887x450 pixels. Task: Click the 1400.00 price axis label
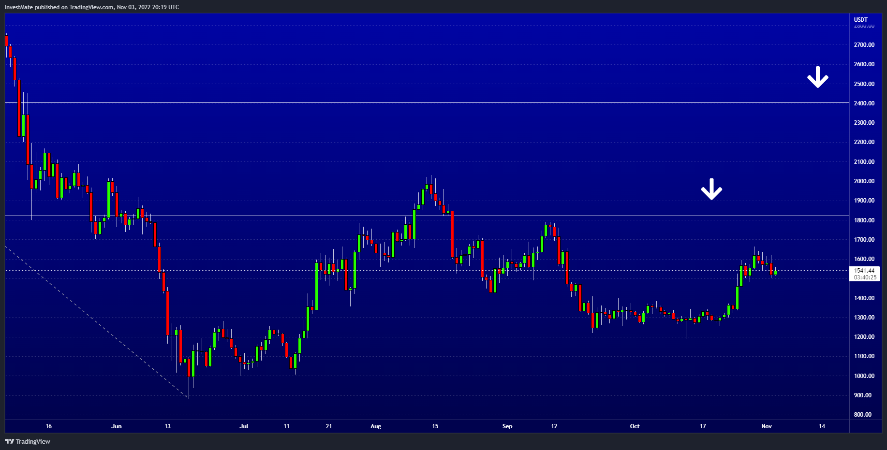pyautogui.click(x=864, y=298)
